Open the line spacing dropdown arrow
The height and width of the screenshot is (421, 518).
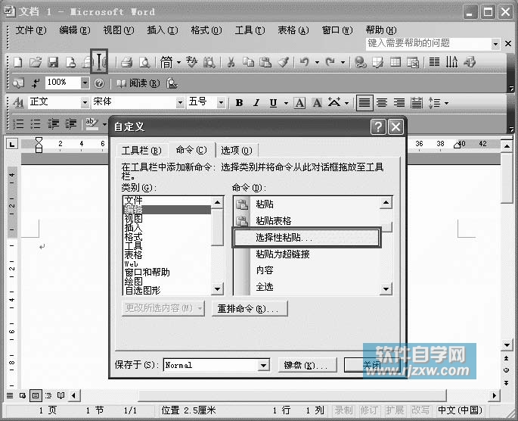coord(446,103)
